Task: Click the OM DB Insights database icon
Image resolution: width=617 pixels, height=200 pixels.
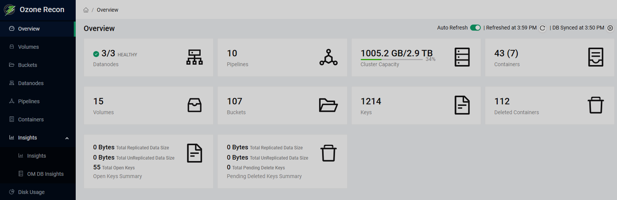Action: (21, 174)
